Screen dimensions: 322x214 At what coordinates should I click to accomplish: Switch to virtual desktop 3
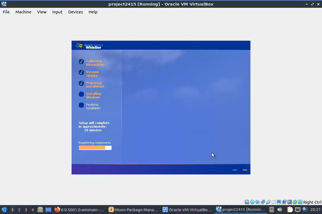coord(26,210)
